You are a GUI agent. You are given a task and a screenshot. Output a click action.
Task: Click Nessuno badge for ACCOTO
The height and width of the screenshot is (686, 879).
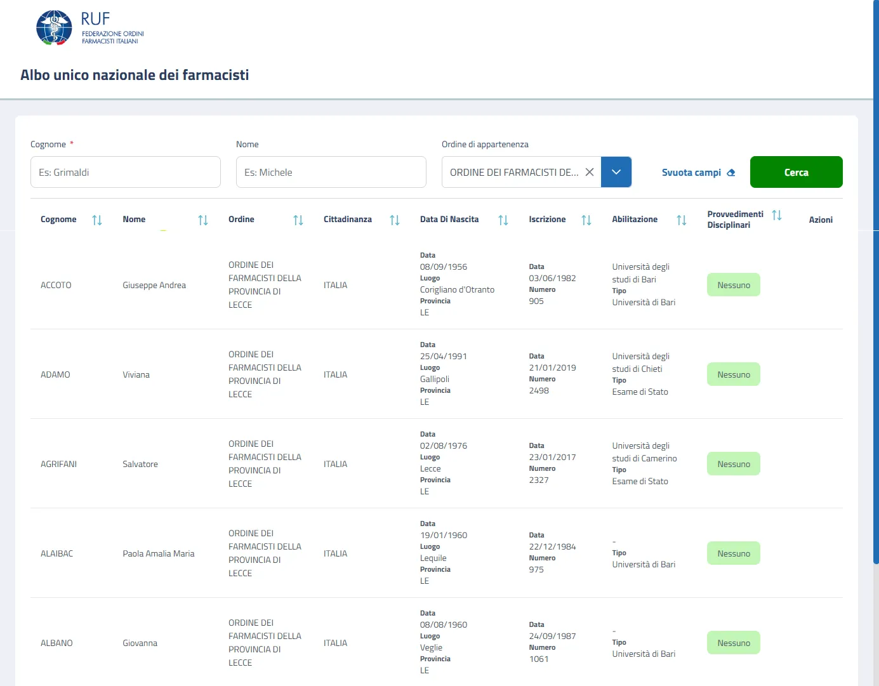[734, 285]
